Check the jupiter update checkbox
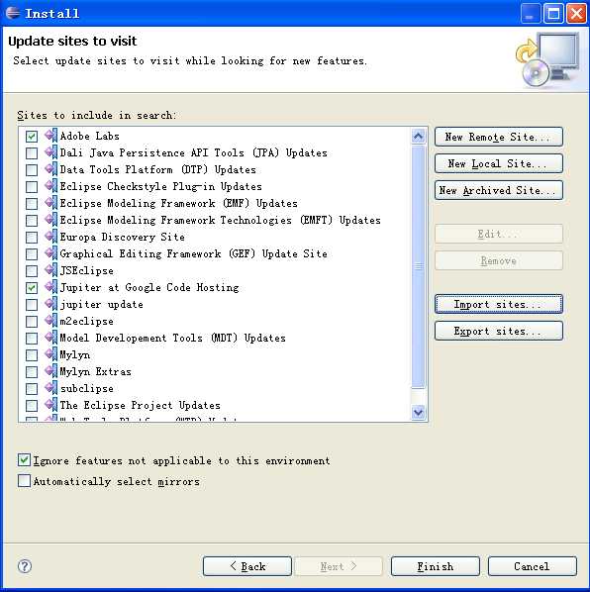The image size is (590, 592). (x=32, y=304)
